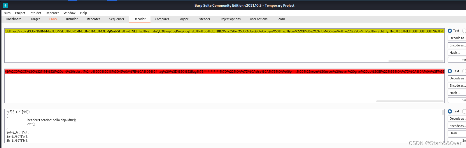Click horizontal scrollbar of first decoder box
Viewport: 466px width, 148px height.
point(416,61)
